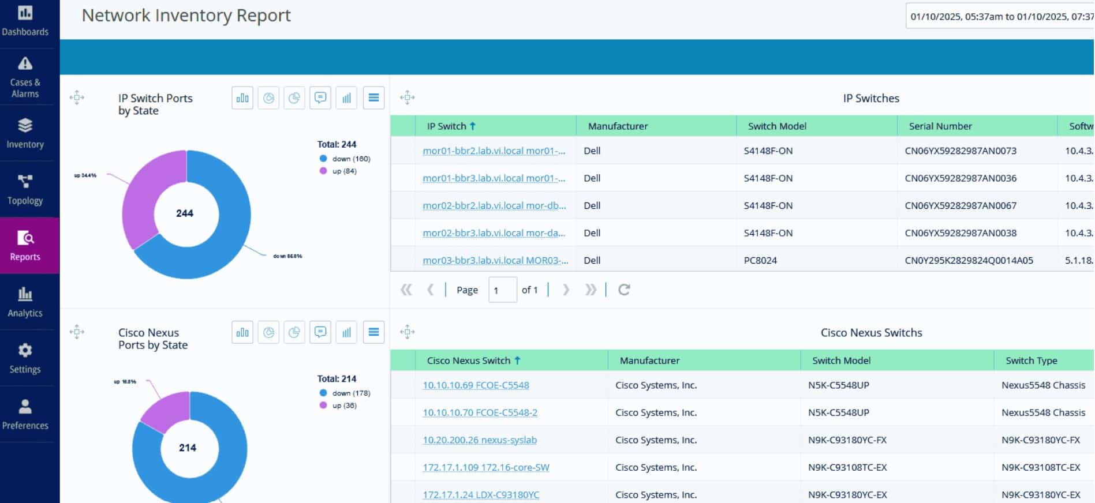The image size is (1095, 503).
Task: Open 10.10.10.69 FCOE-C5548 link
Action: click(476, 385)
